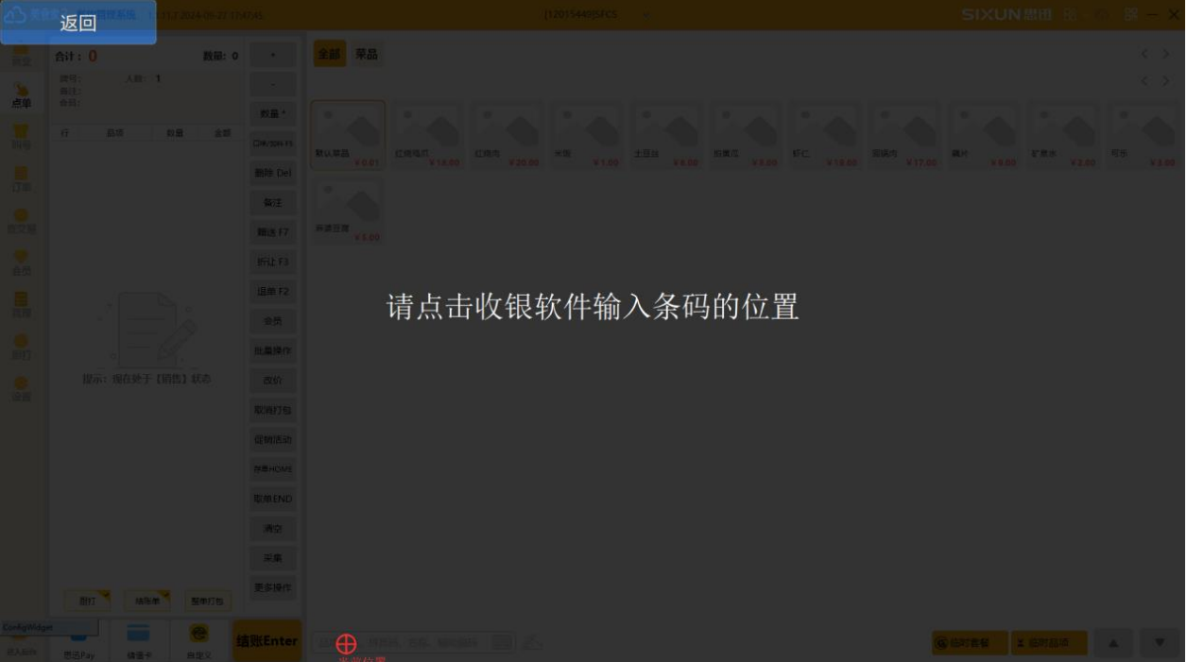Viewport: 1187px width, 662px height.
Task: Open 设置 in the left sidebar
Action: click(x=21, y=389)
